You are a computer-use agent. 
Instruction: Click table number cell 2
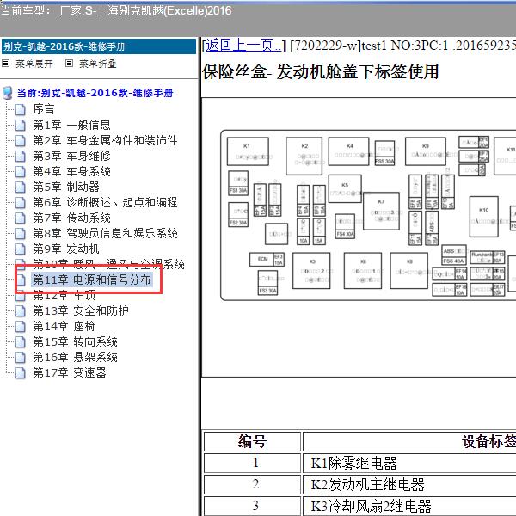pyautogui.click(x=252, y=484)
